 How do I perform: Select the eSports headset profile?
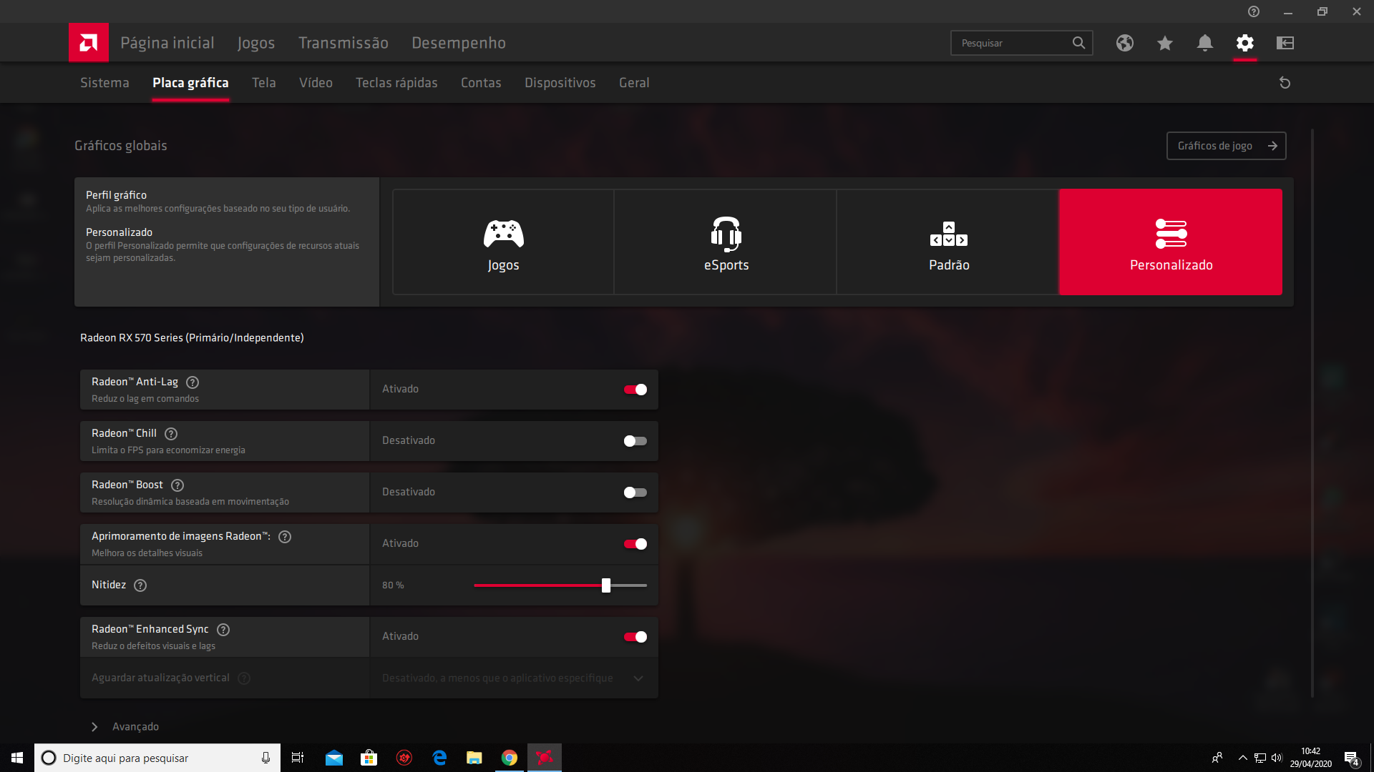(726, 242)
